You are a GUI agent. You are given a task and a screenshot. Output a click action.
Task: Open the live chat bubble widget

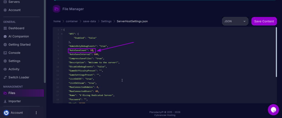[273, 109]
